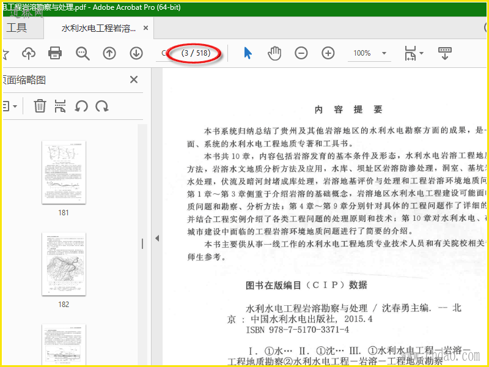Rotate pages counterclockwise
This screenshot has height=367, width=489.
coord(81,106)
